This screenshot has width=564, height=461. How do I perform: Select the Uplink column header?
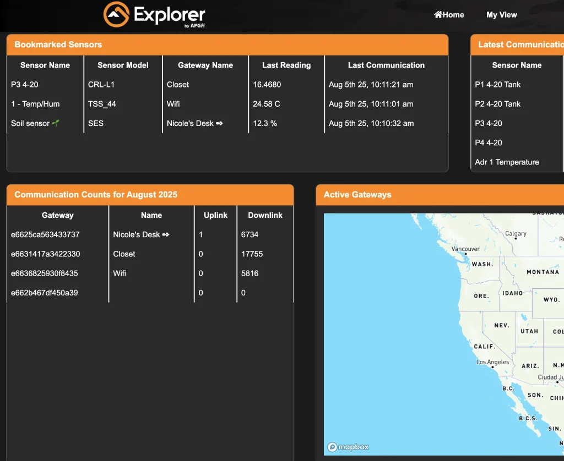(215, 215)
